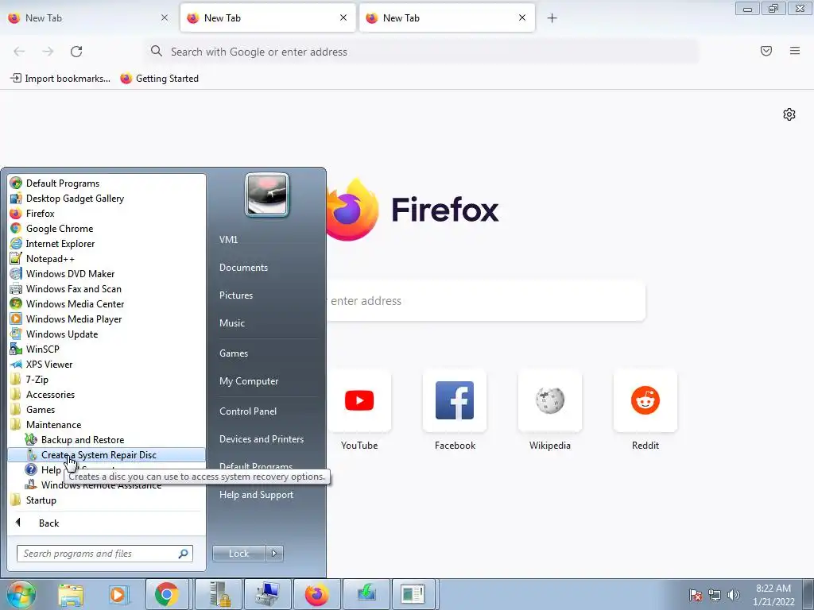The image size is (814, 610).
Task: Open Games in right Start pane
Action: [234, 353]
